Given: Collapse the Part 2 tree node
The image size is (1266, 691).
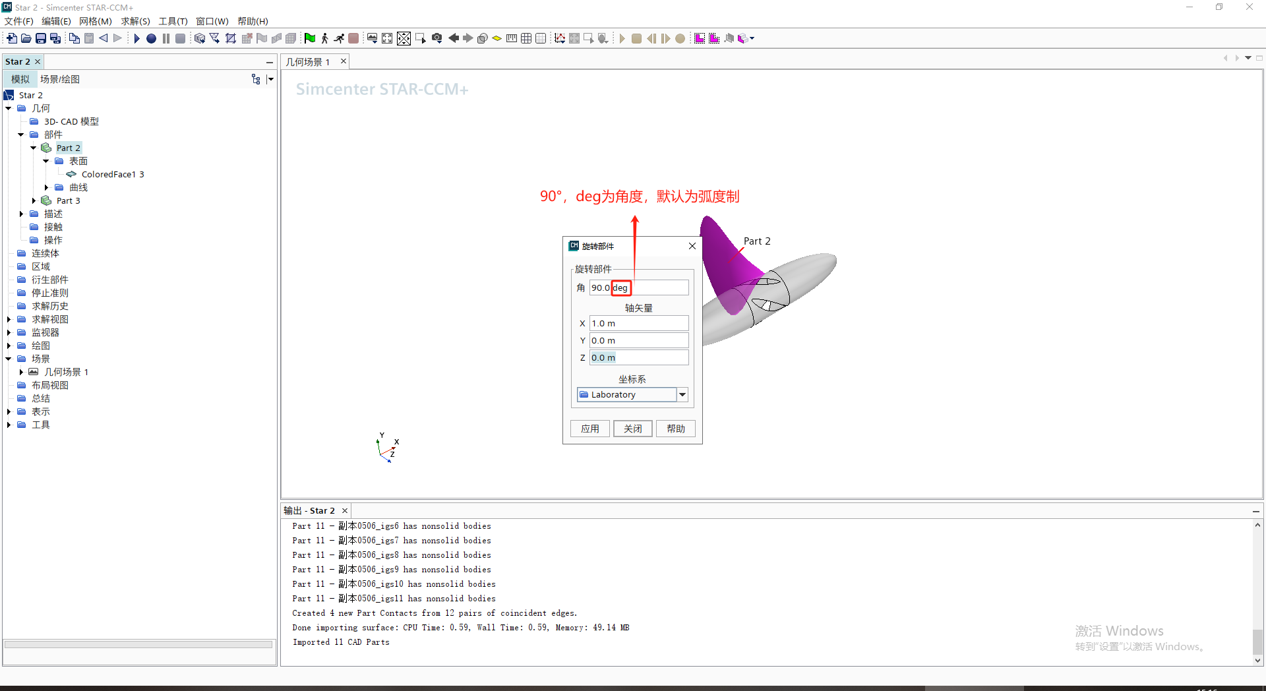Looking at the screenshot, I should coord(34,148).
